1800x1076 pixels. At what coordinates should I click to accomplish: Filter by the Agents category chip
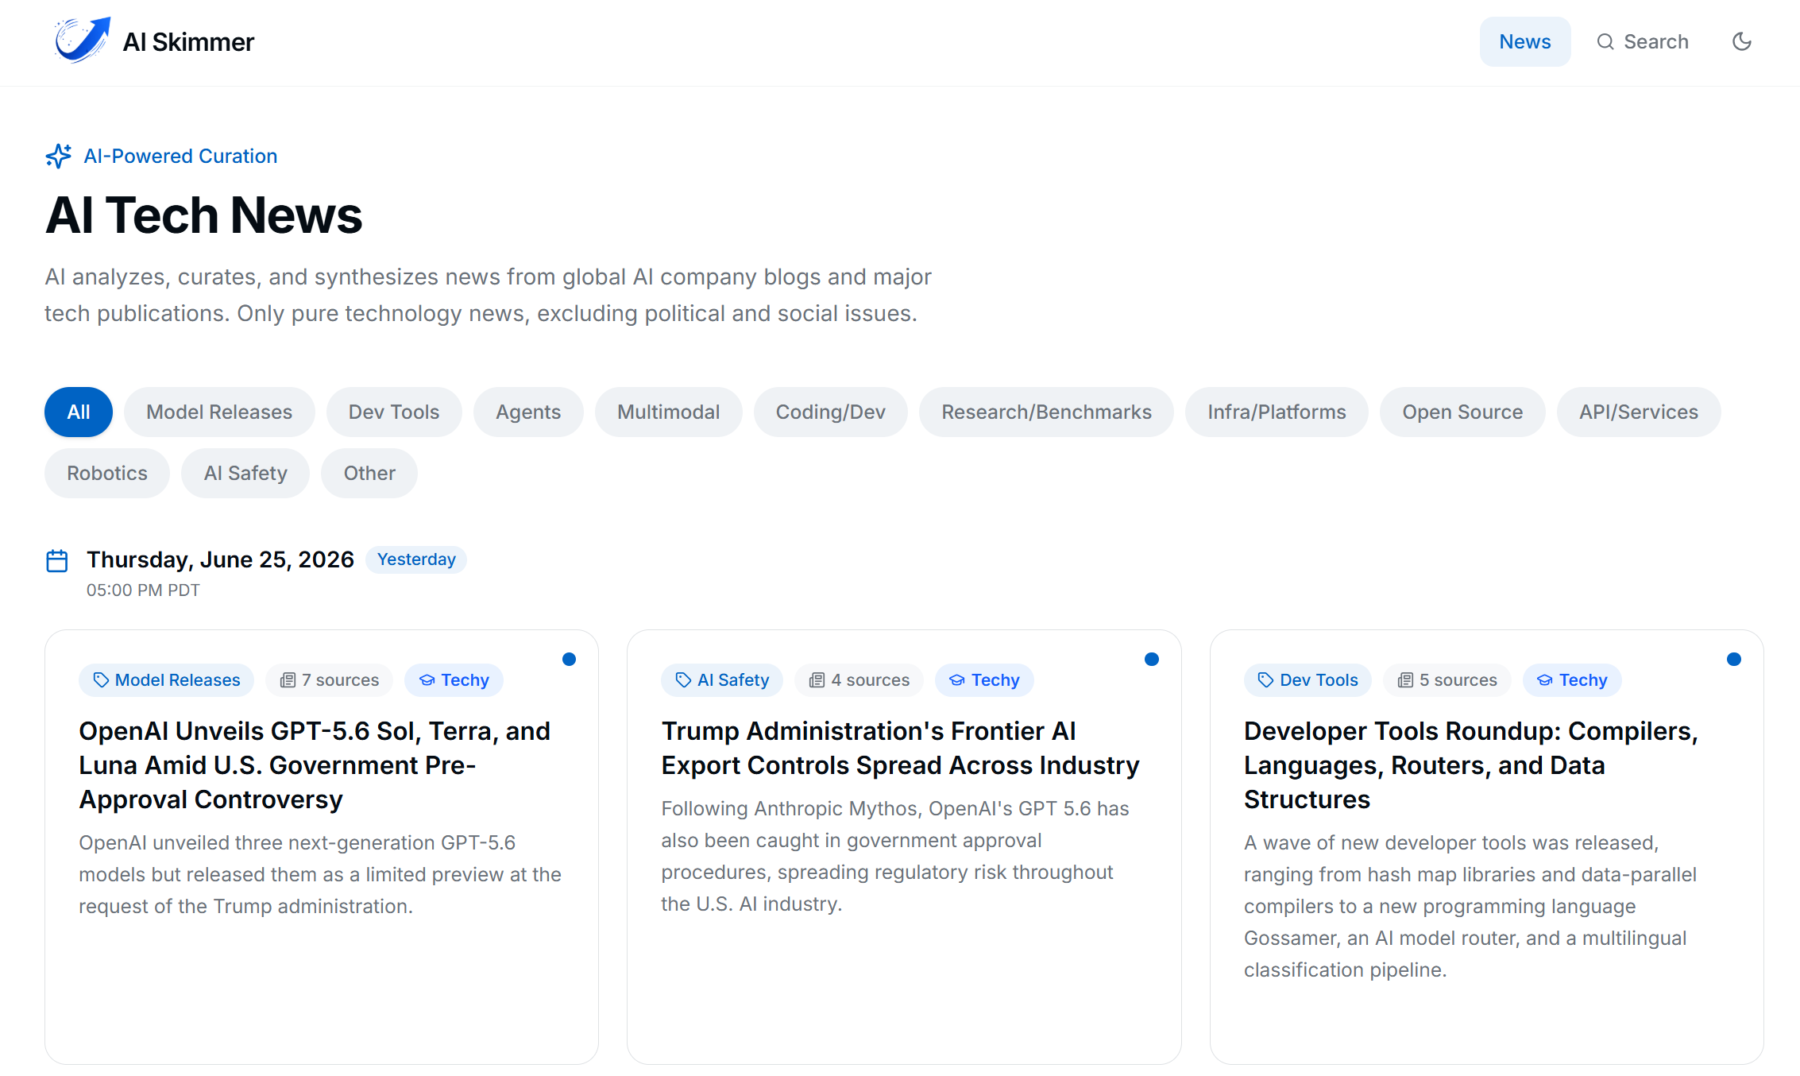[x=528, y=412]
